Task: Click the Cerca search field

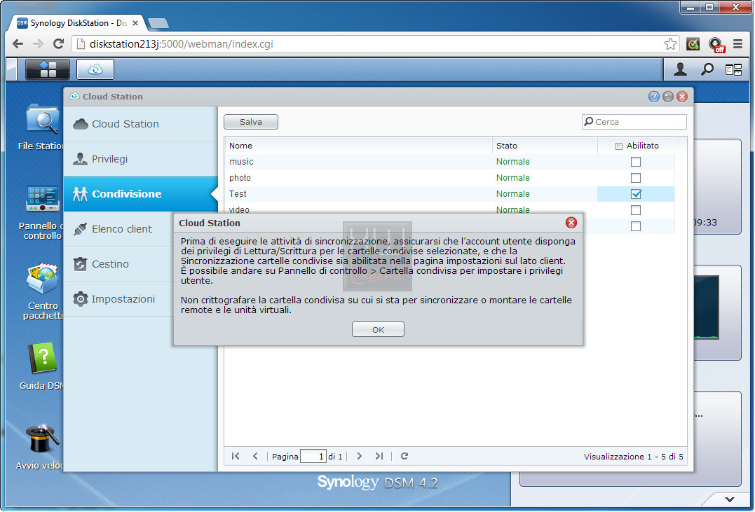Action: click(634, 122)
